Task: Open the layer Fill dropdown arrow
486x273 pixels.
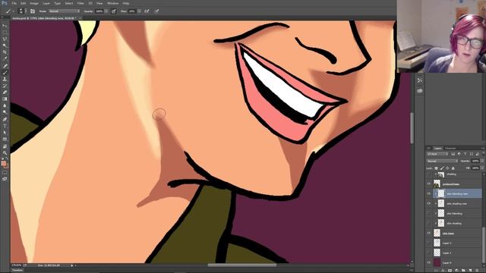Action: tap(482, 168)
